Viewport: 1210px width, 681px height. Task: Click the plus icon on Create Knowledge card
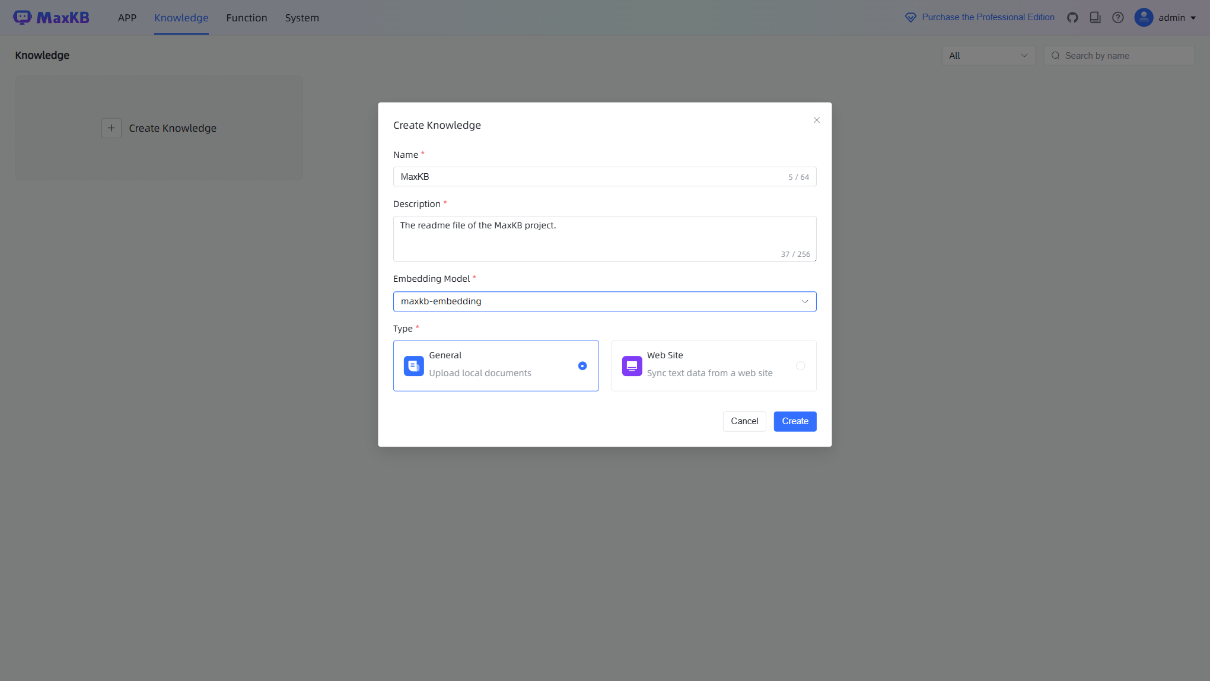click(x=111, y=128)
